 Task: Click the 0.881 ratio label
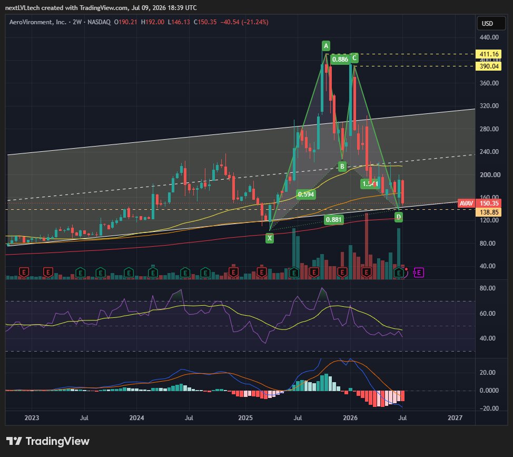[x=334, y=220]
